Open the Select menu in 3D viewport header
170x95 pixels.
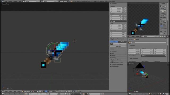(x=11, y=91)
